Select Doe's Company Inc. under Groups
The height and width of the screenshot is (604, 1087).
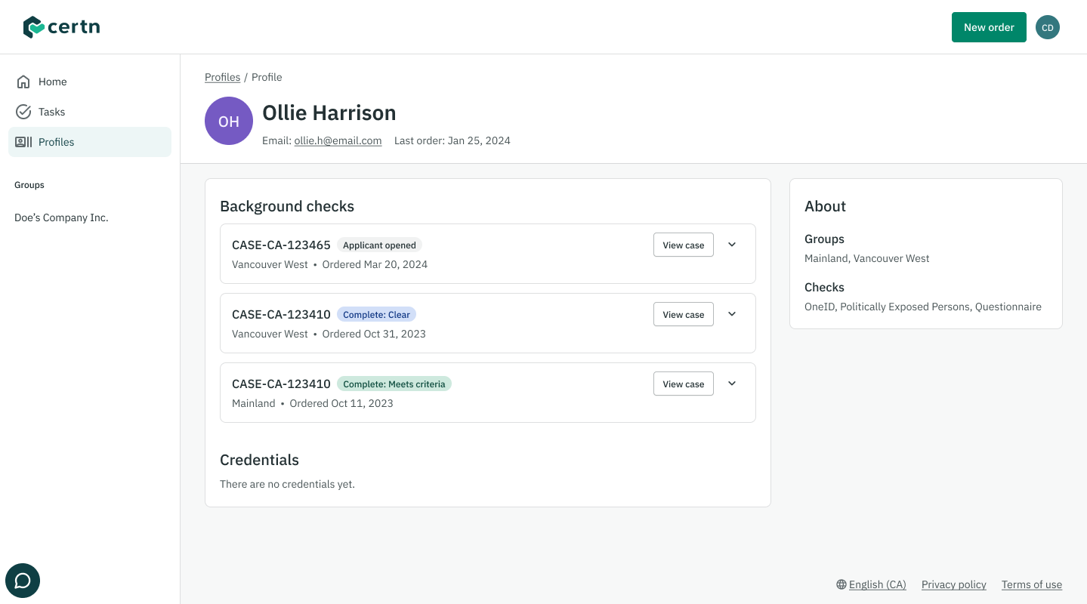click(60, 217)
